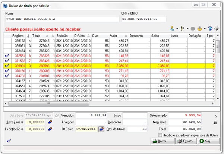This screenshot has height=154, width=224.
Task: Click the Baixar button
Action: (162, 141)
